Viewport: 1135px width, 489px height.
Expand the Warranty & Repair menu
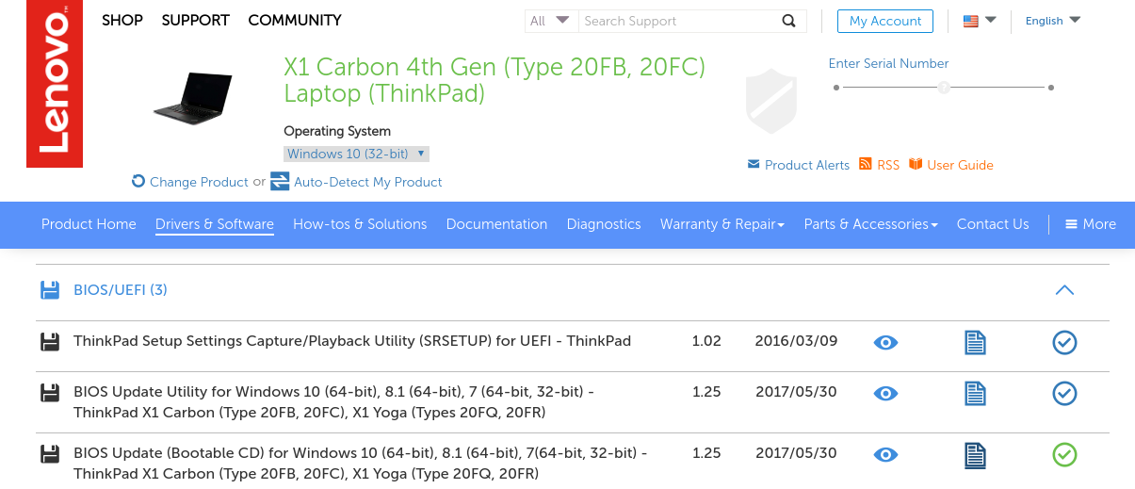tap(722, 224)
